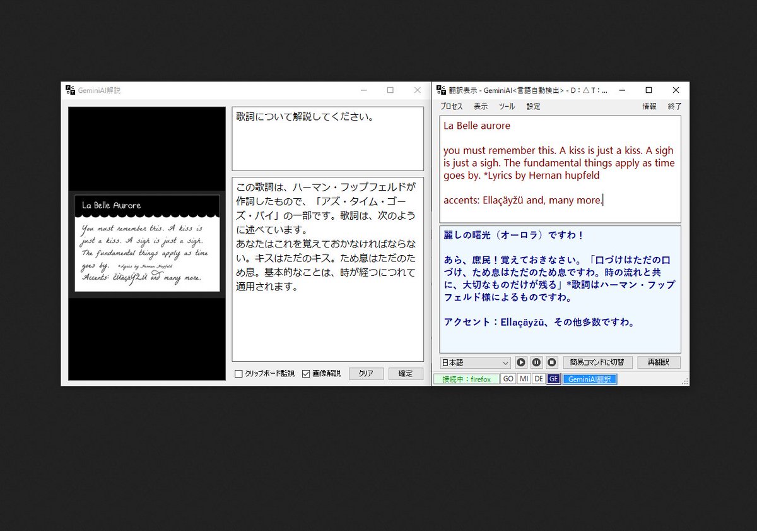Viewport: 757px width, 531px height.
Task: Click the lyrics image thumbnail of La Belle Aurore
Action: point(146,242)
